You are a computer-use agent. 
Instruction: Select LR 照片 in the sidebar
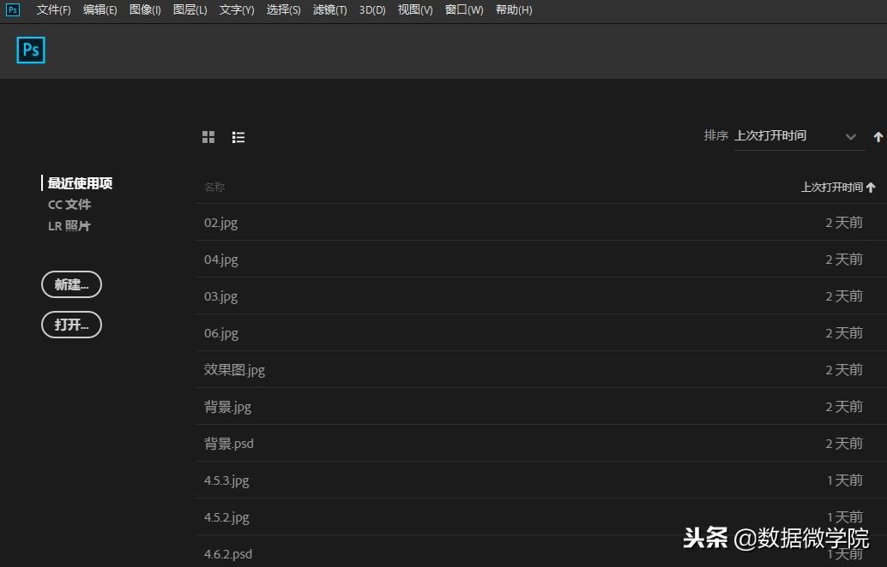[69, 225]
